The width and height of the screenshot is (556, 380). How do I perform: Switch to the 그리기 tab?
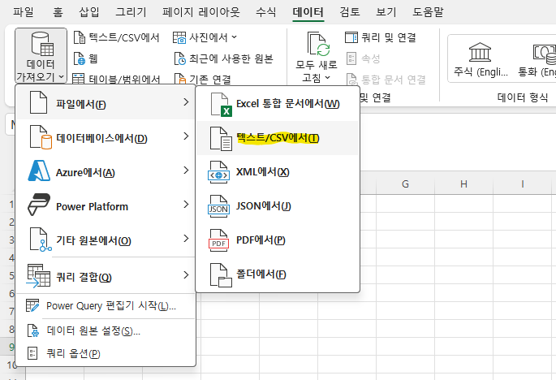(131, 11)
